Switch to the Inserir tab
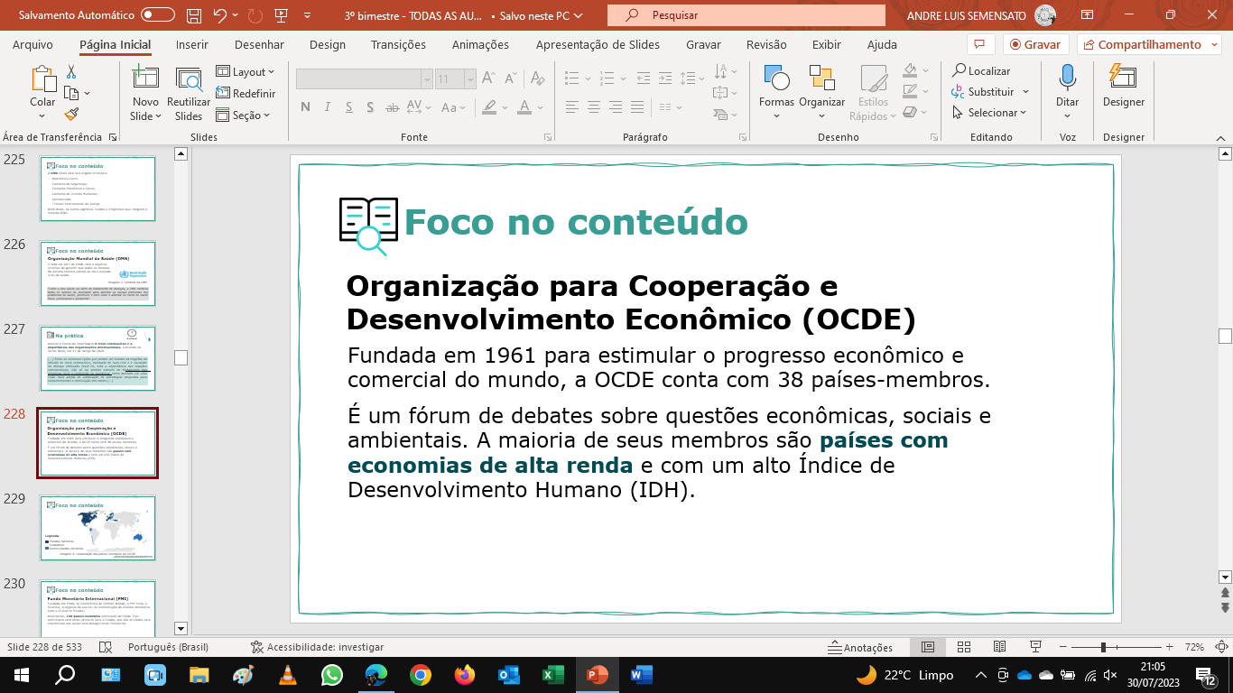This screenshot has width=1233, height=693. coord(192,44)
